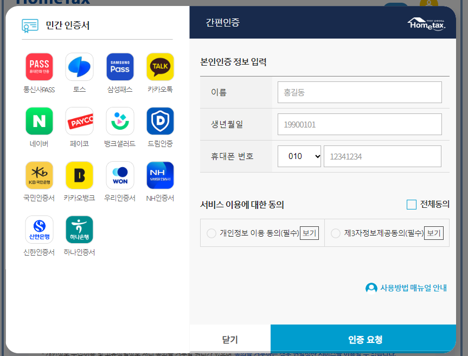Choose the 토스 (Toss) authentication icon
Image resolution: width=468 pixels, height=356 pixels.
point(79,67)
